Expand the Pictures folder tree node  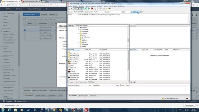79,43
